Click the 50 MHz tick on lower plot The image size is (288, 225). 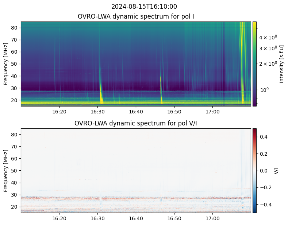(15, 171)
